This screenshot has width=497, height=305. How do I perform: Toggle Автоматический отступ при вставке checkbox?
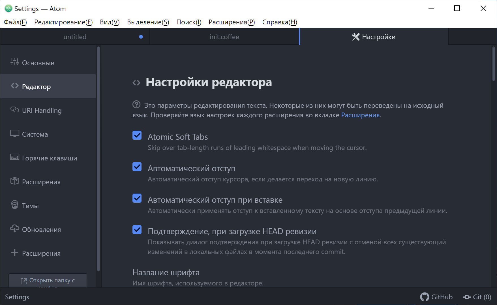pos(137,198)
